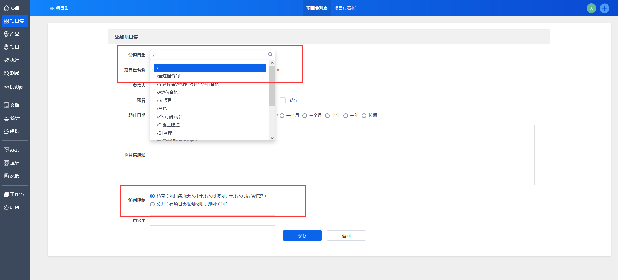Open DevOps infinity icon in sidebar
618x280 pixels.
point(6,87)
